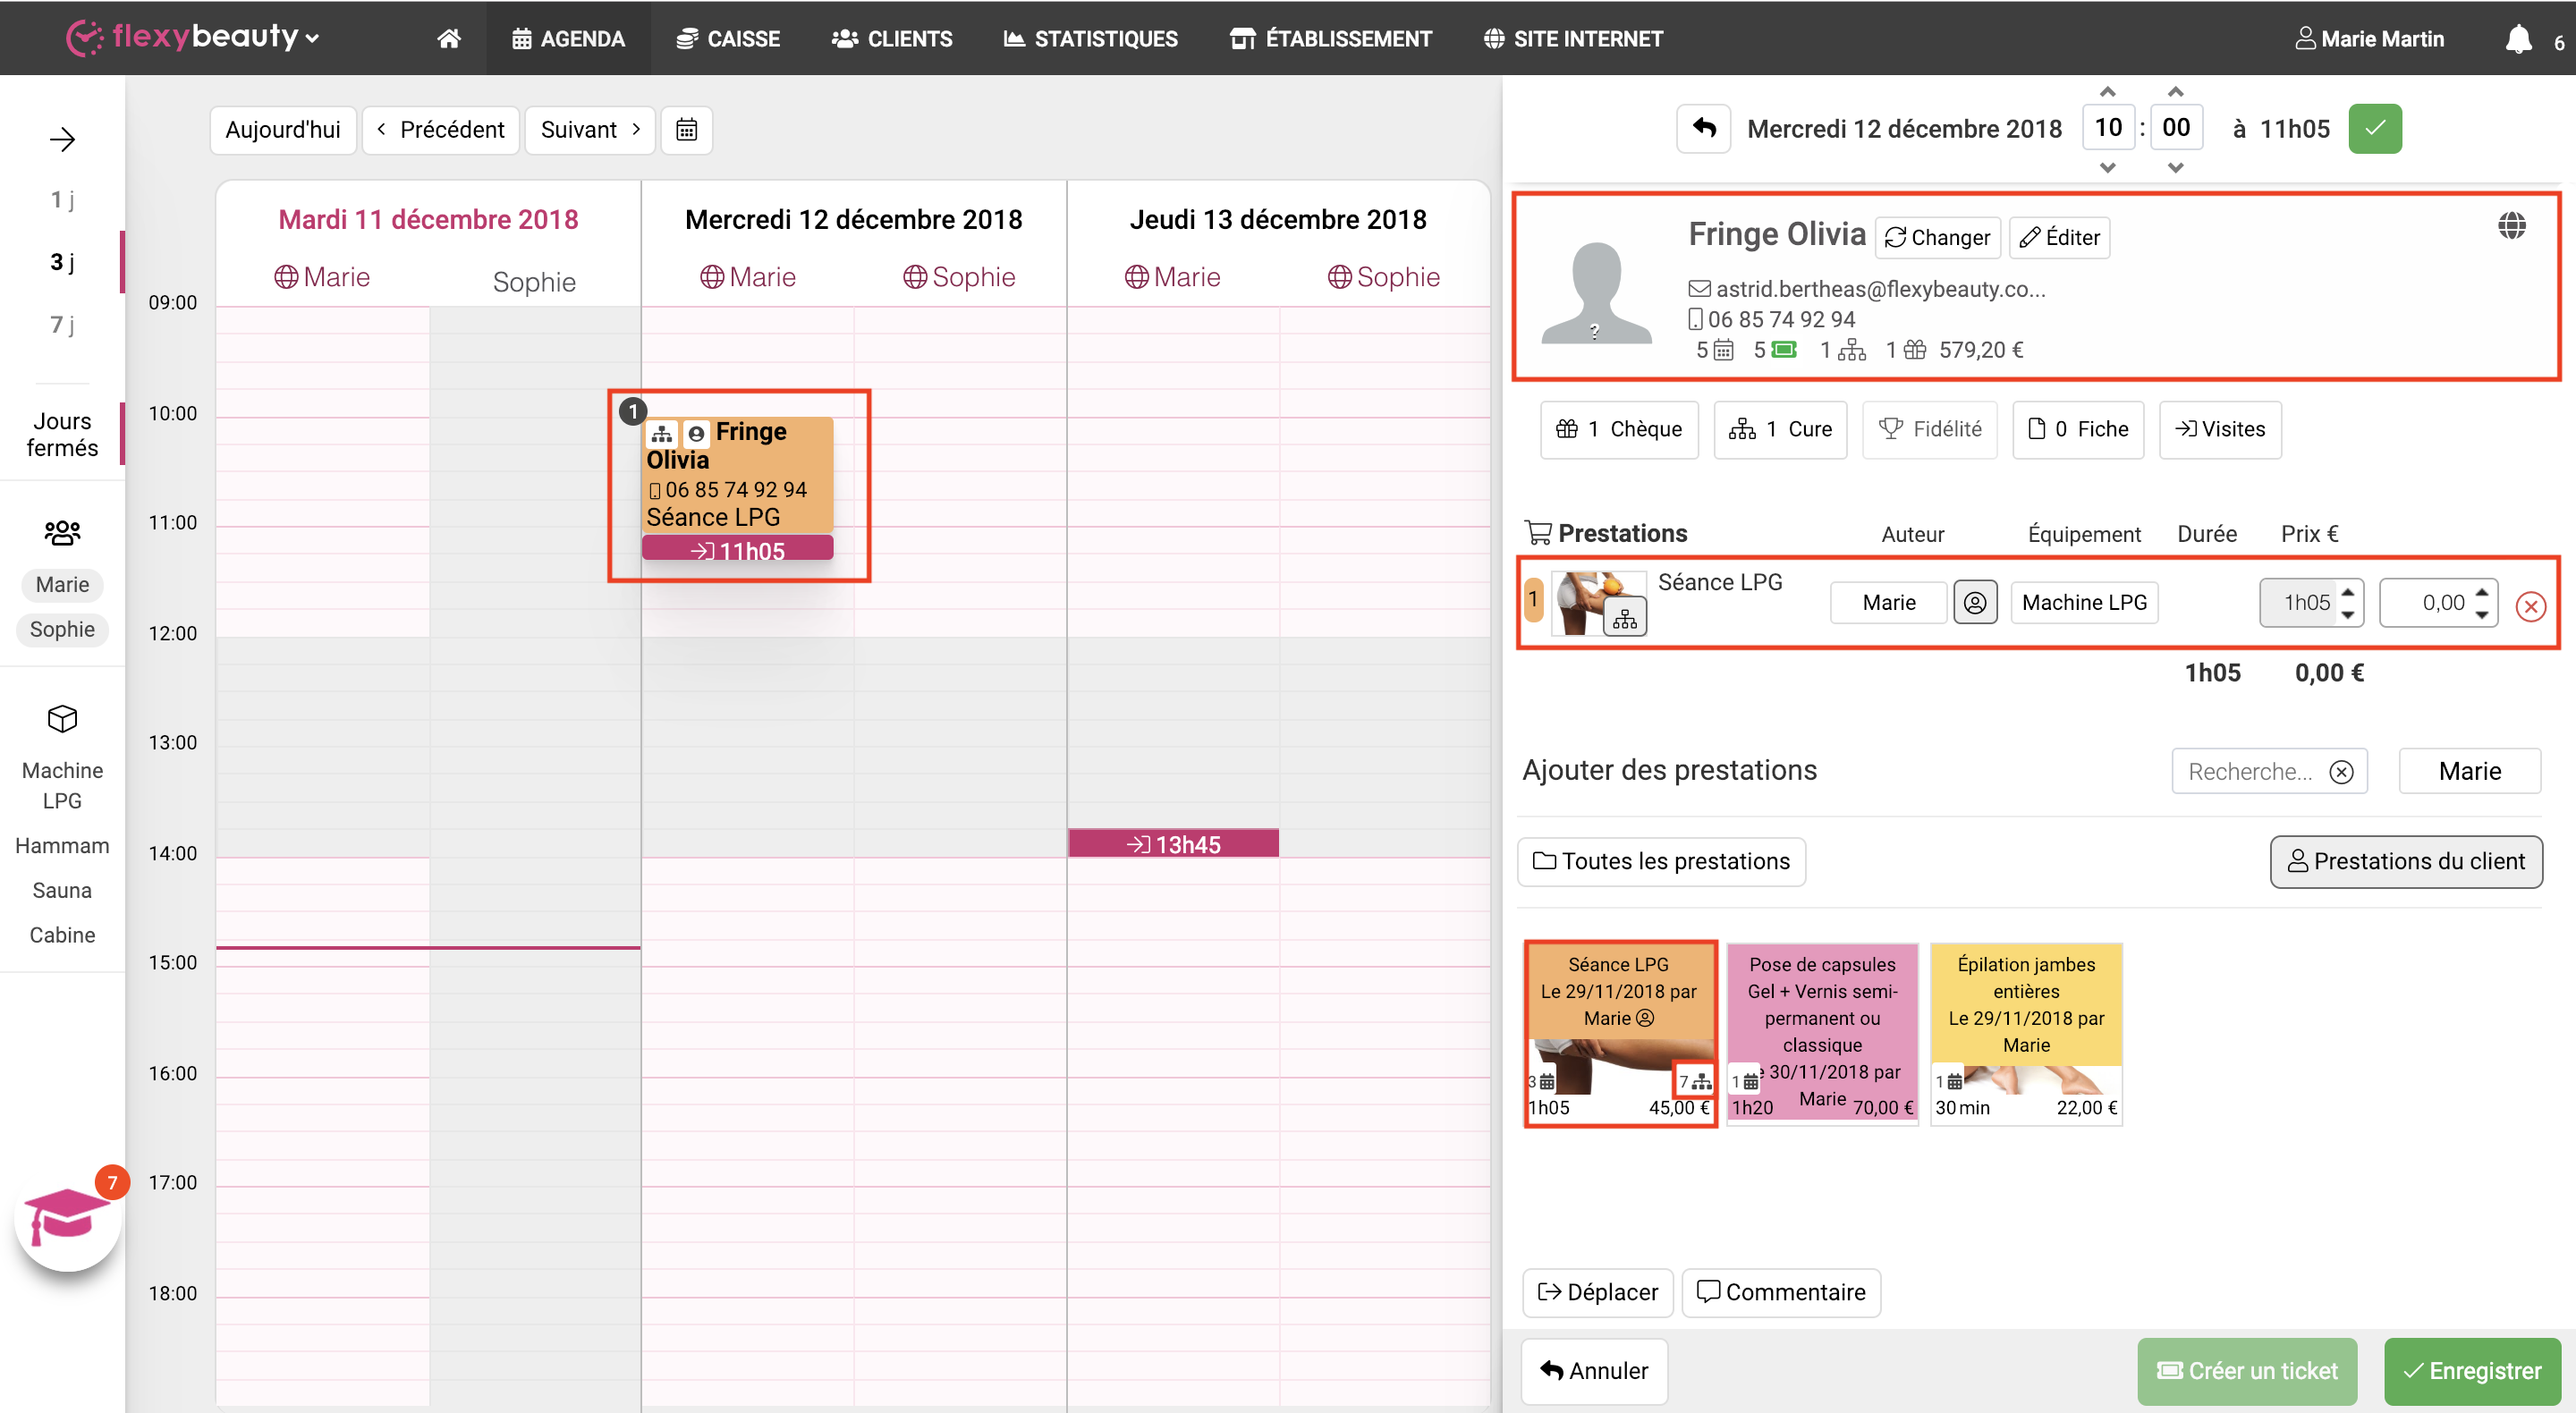
Task: Click the tickets count green icon
Action: pyautogui.click(x=1784, y=350)
